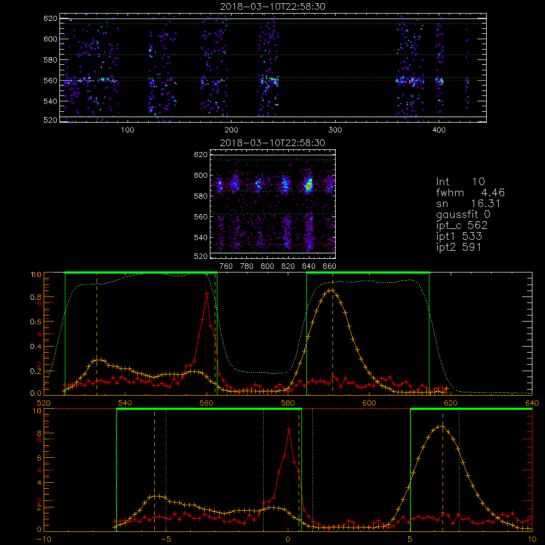This screenshot has height=545, width=545.
Task: Click the brightest red spot in middle image
Action: coord(308,186)
